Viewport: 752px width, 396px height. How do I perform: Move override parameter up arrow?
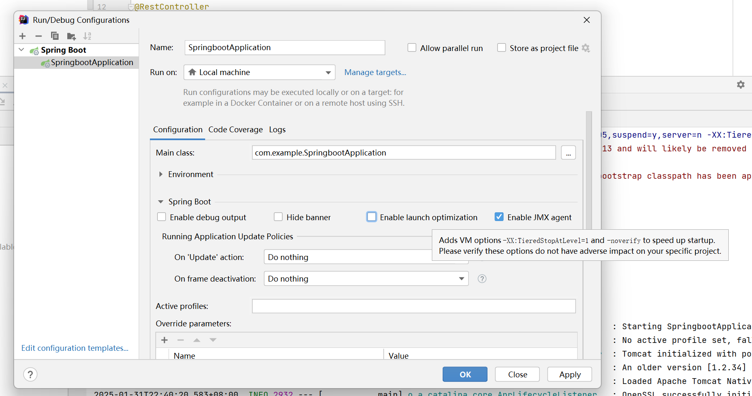(197, 340)
